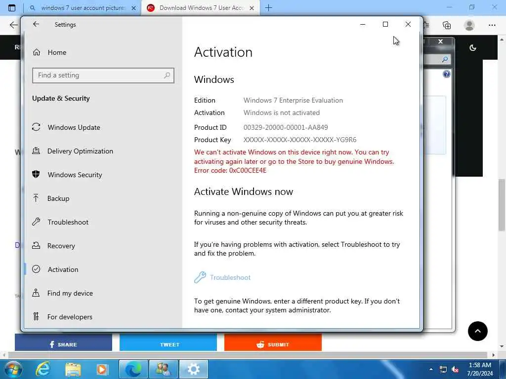Click the Troubleshoot link with the wrench icon
Screen dimensions: 506x379
click(x=222, y=277)
